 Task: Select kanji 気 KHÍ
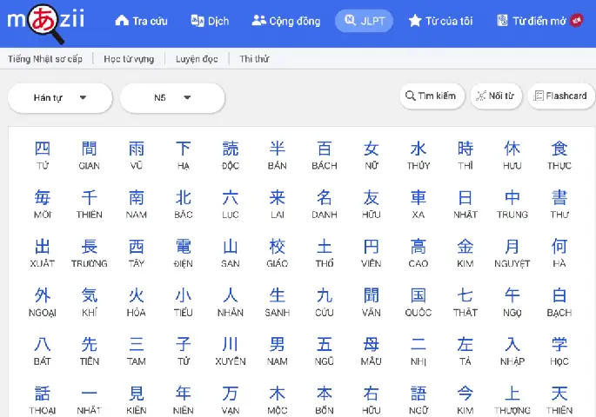click(x=90, y=302)
